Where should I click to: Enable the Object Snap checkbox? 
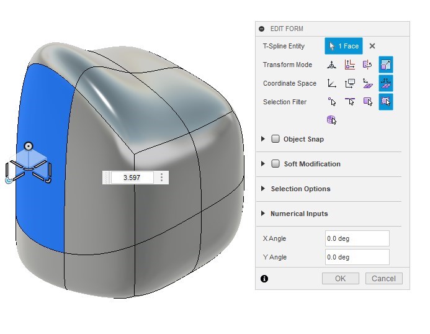[x=275, y=139]
